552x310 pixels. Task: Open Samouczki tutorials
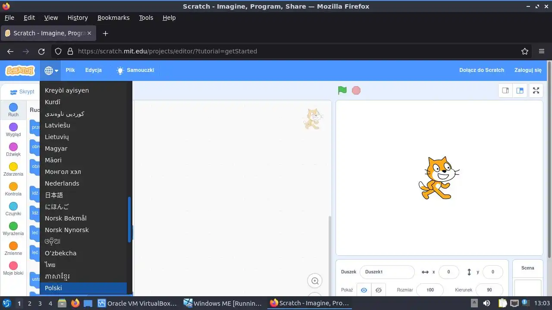click(135, 70)
